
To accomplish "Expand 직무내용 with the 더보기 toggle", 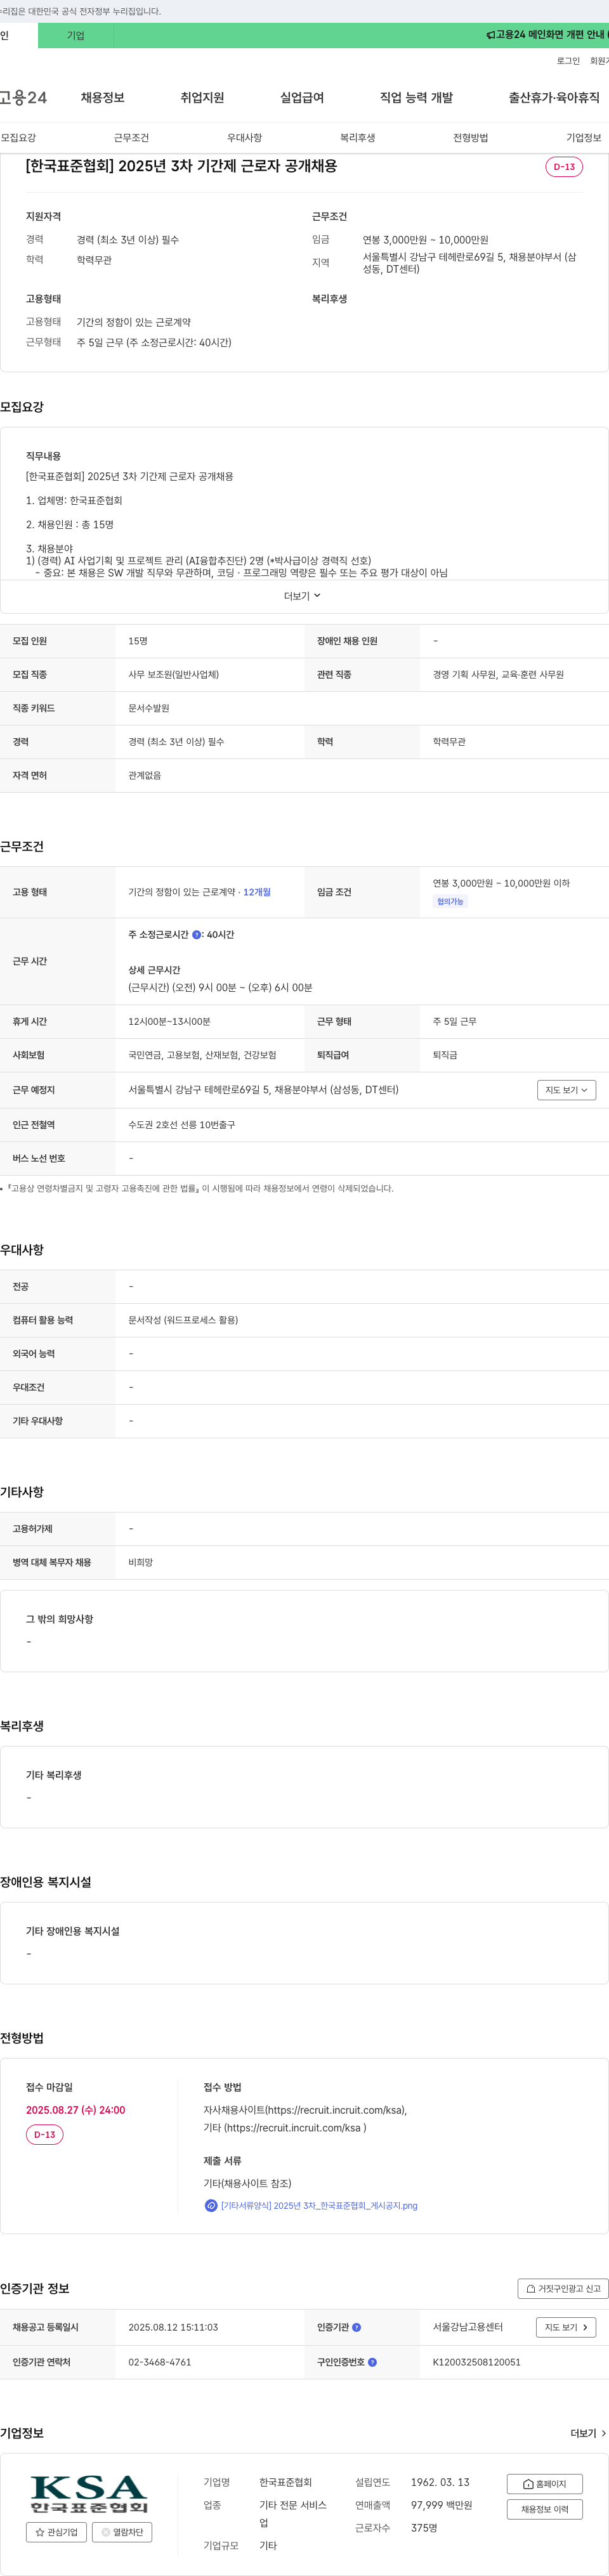I will [x=303, y=596].
